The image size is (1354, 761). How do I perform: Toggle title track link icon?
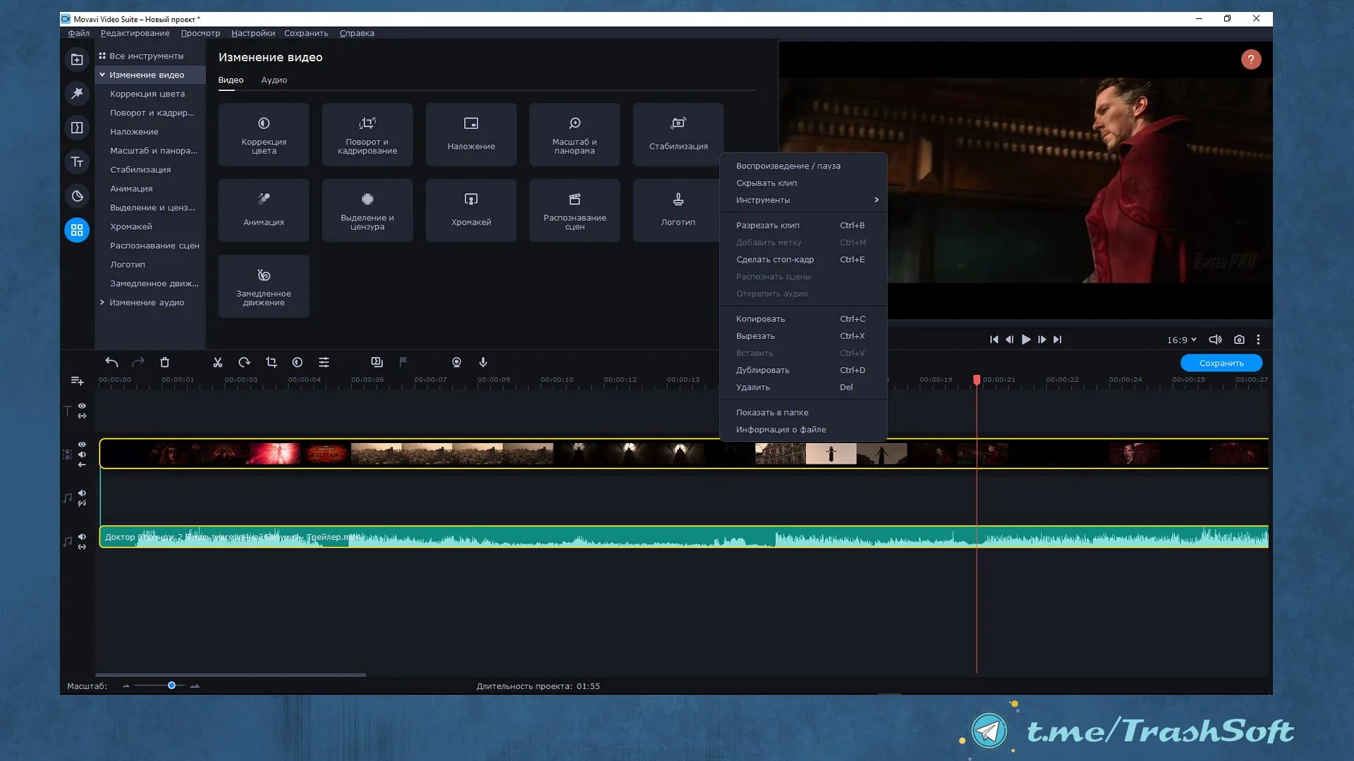(82, 416)
